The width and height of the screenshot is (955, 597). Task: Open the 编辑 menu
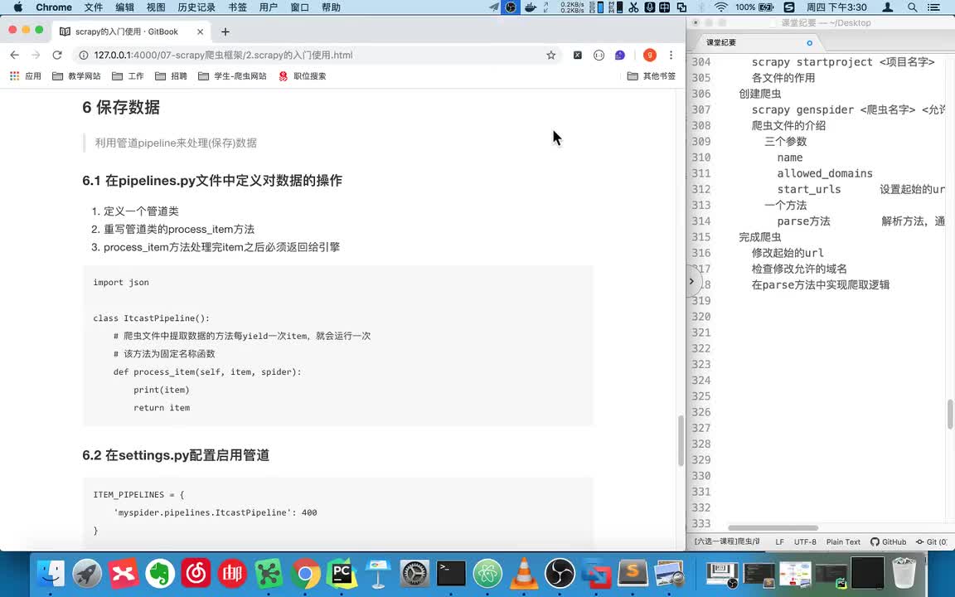click(125, 7)
